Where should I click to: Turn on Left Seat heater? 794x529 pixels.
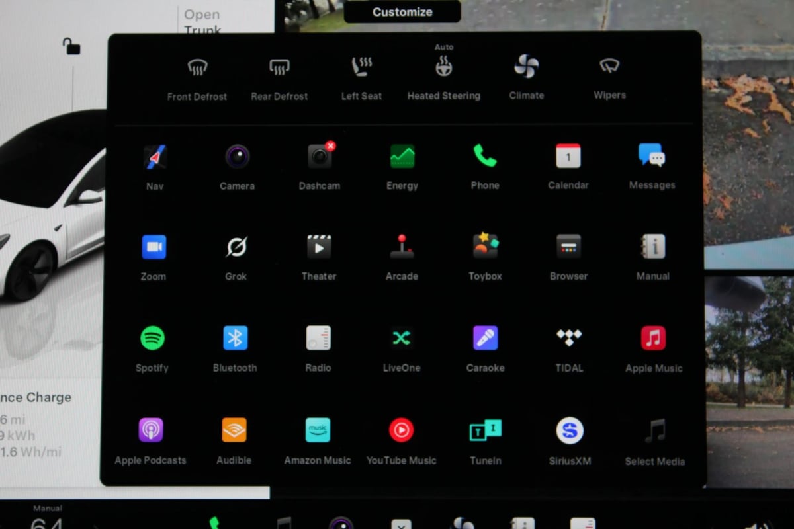(361, 67)
